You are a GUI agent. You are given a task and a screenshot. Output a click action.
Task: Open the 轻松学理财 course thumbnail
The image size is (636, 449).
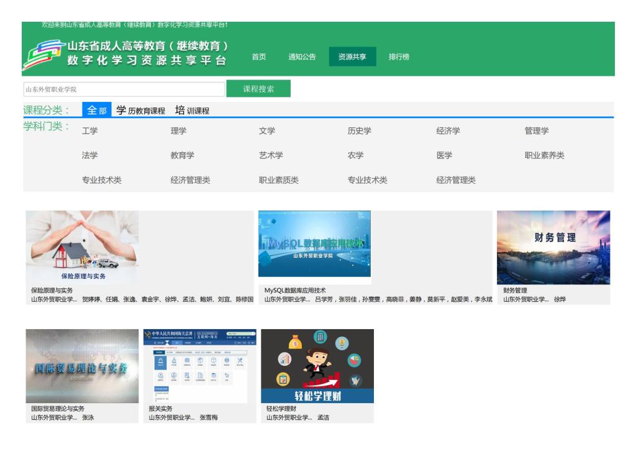(x=317, y=366)
